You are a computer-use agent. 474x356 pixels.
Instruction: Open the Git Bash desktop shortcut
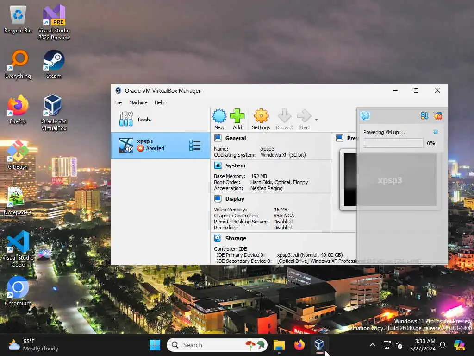point(18,155)
